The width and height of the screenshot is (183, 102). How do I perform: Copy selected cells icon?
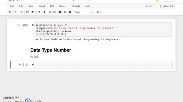(x=27, y=12)
